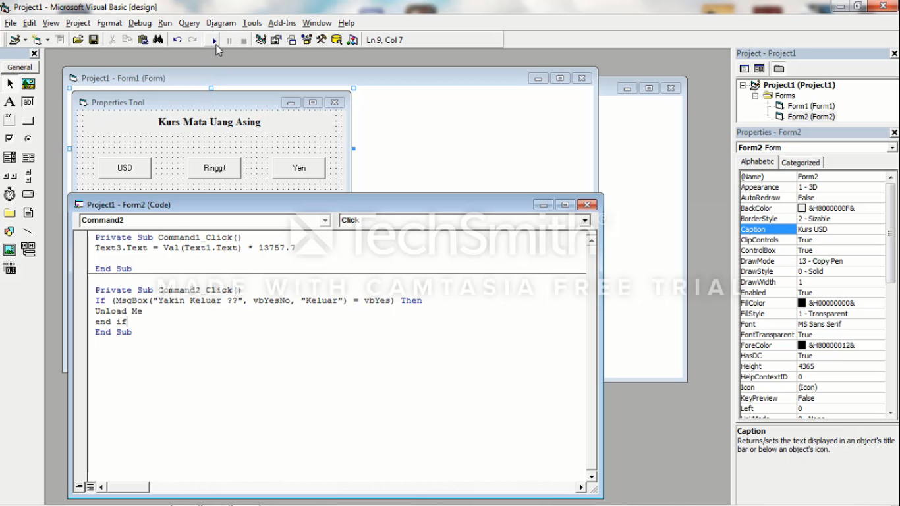Select the CheckBox control in the toolbox
The image size is (900, 506).
pos(9,138)
